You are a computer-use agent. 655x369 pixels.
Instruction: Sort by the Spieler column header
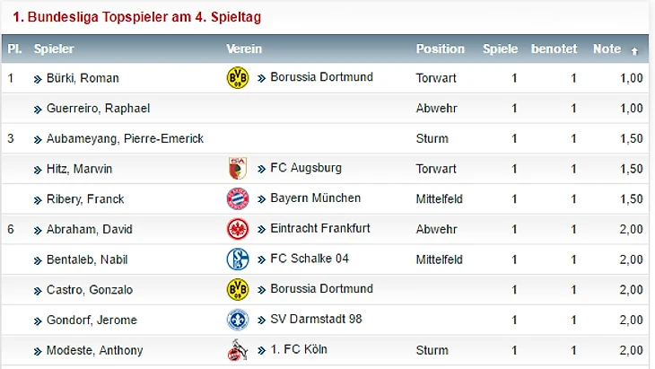[x=54, y=49]
